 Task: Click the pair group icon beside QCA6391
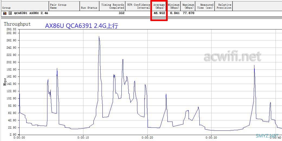[x=5, y=13]
